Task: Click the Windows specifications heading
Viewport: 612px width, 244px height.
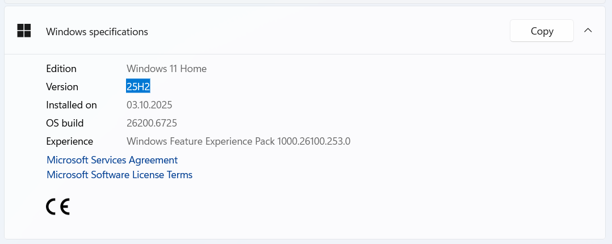Action: point(97,32)
